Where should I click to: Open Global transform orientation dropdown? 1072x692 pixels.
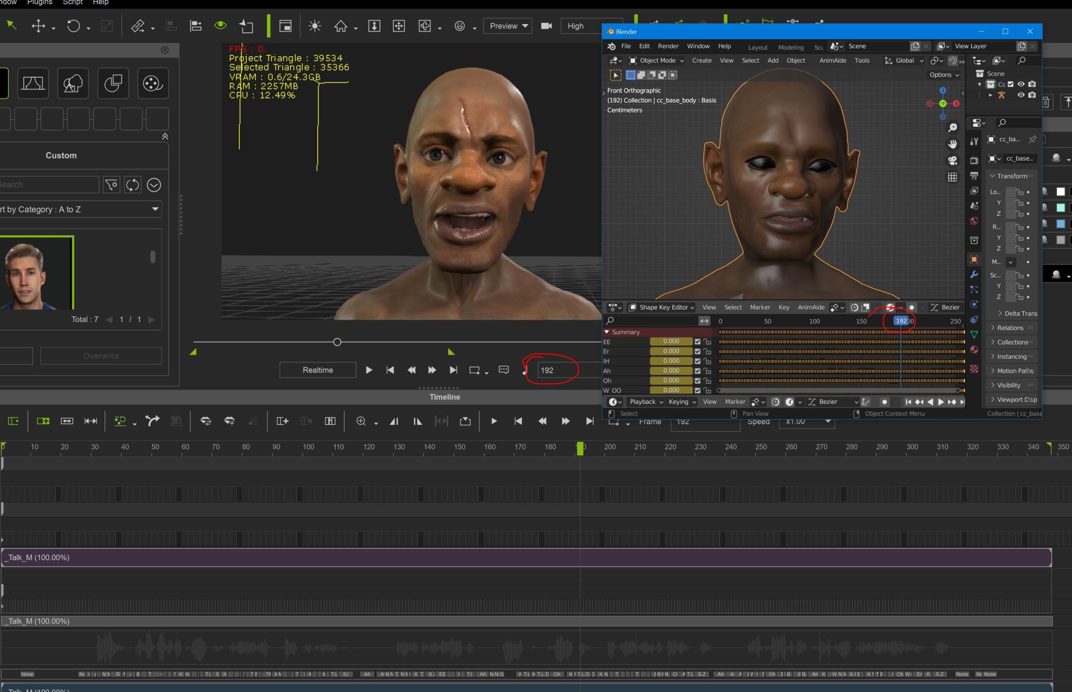click(x=904, y=61)
